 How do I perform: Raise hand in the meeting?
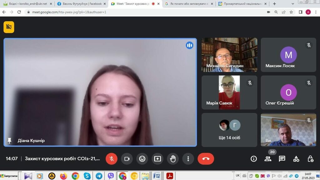tap(173, 159)
